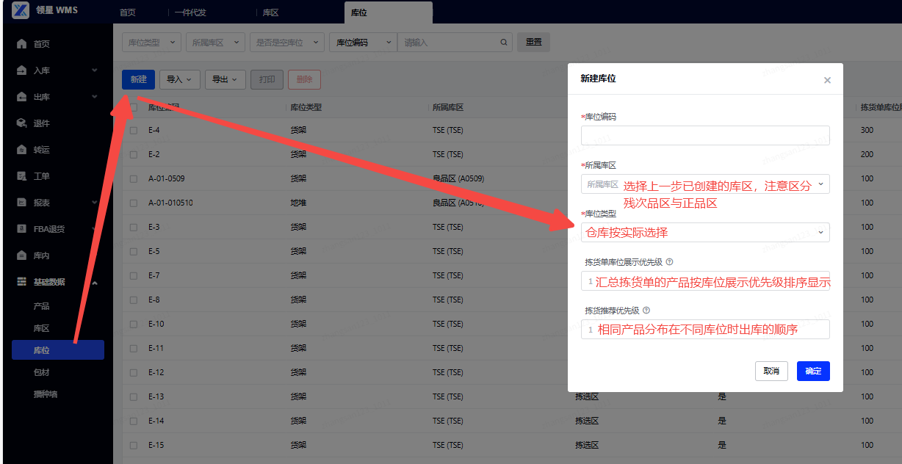Toggle the checkbox for row E-7
902x464 pixels.
pos(134,276)
